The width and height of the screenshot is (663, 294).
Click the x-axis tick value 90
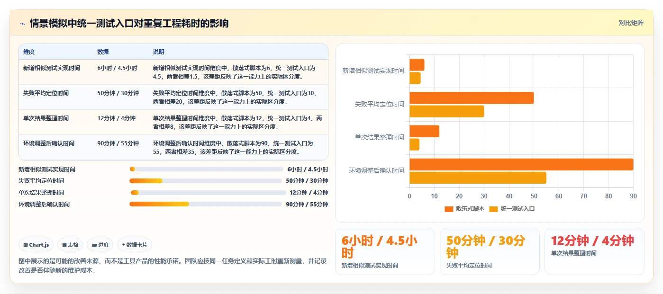coord(633,196)
